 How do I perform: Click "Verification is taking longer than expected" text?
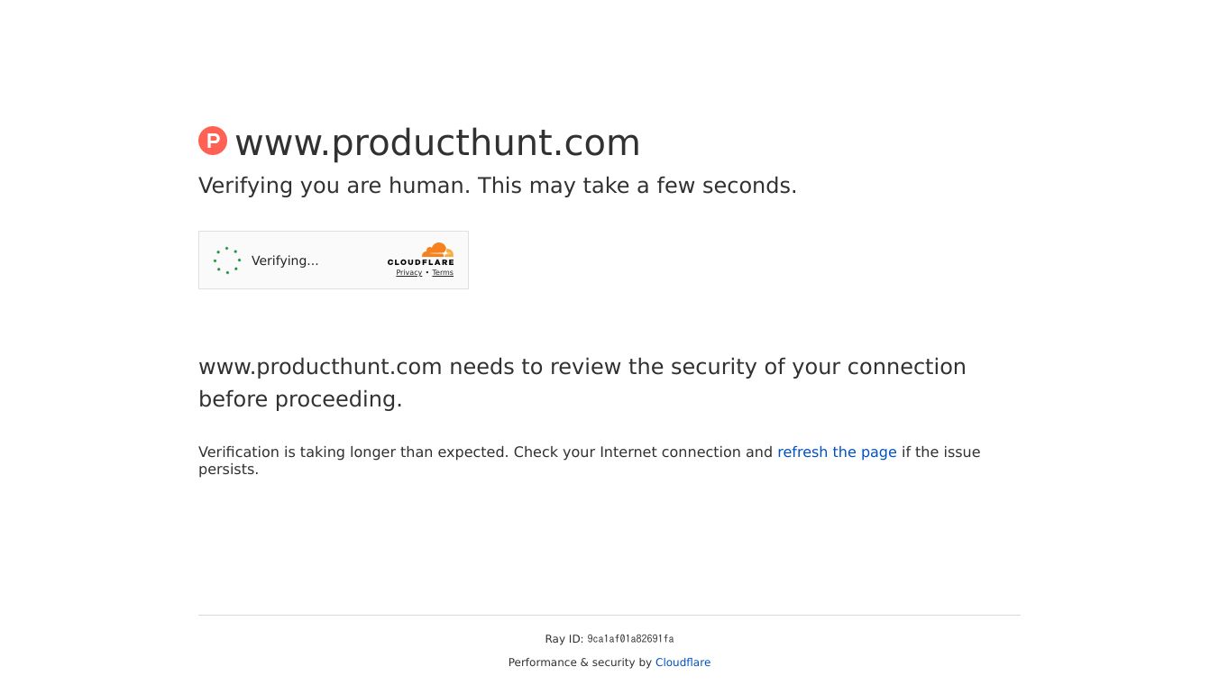pyautogui.click(x=353, y=452)
